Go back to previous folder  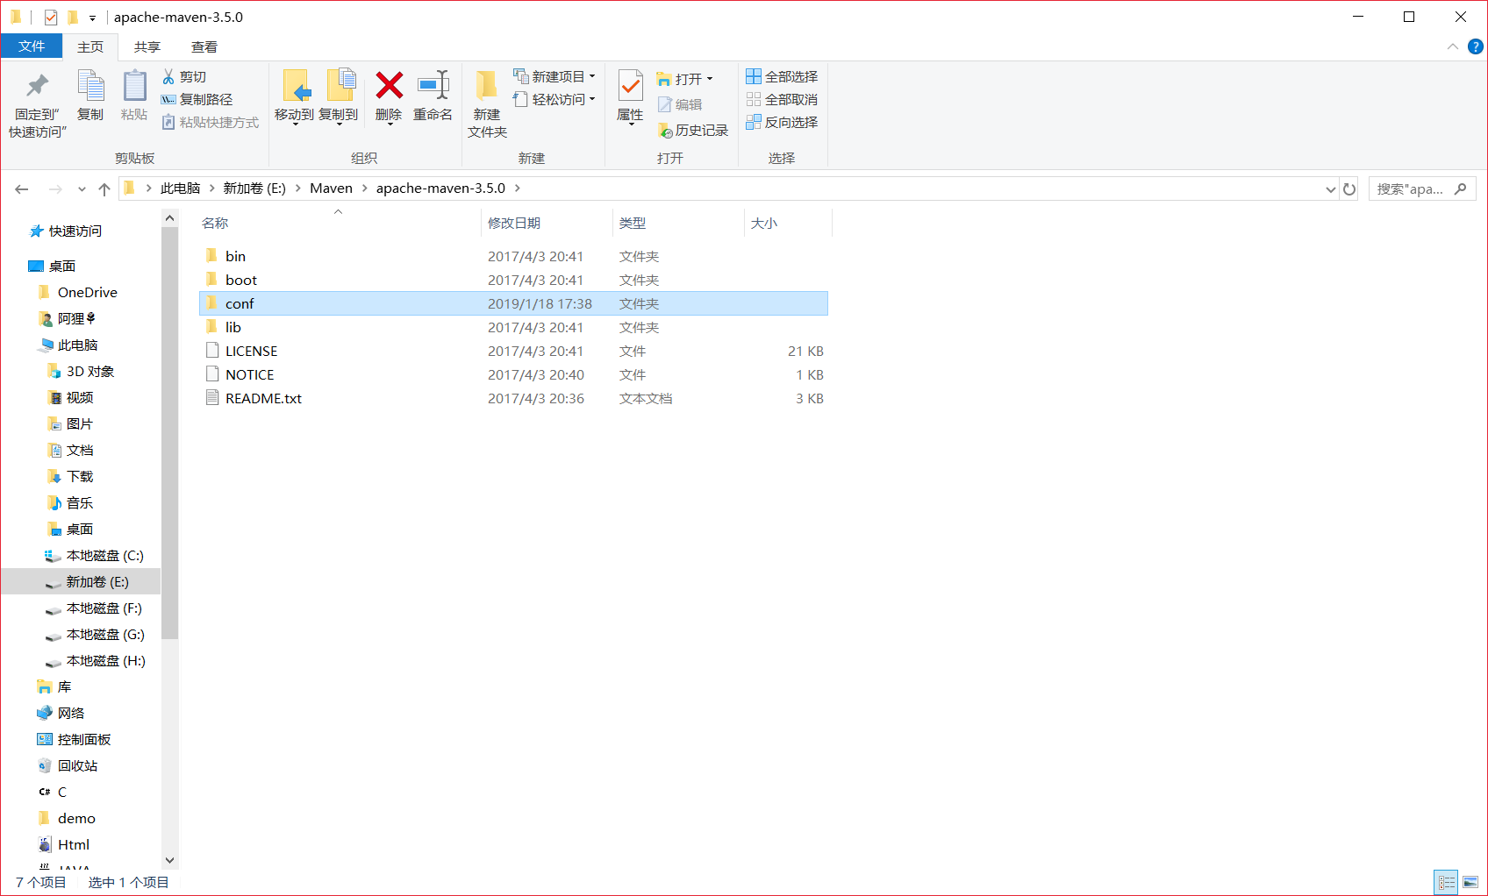point(22,189)
